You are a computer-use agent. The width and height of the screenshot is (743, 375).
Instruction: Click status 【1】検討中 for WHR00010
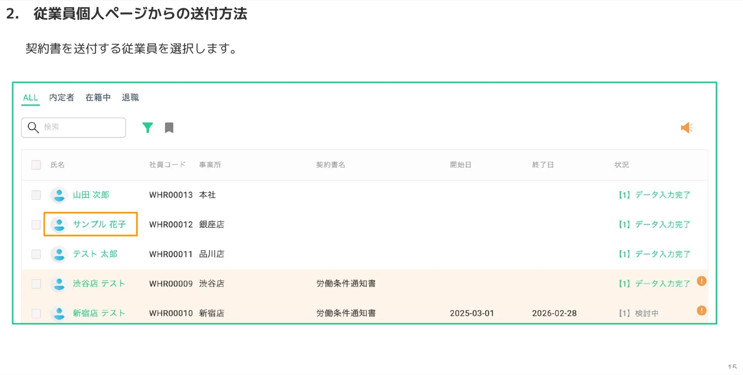point(638,313)
